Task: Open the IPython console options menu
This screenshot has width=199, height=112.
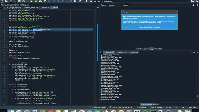Action: coord(197,52)
